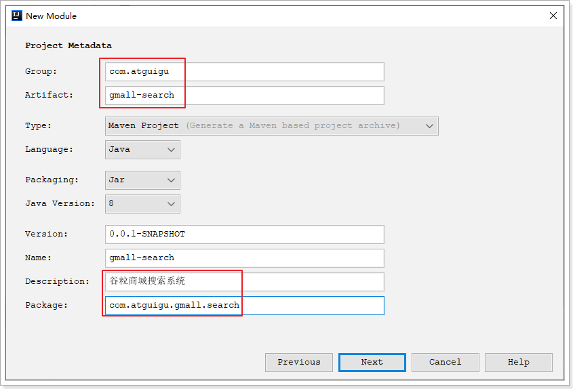Focus the Package field with com.atguigu.gmall.search
The height and width of the screenshot is (389, 573).
click(x=244, y=306)
